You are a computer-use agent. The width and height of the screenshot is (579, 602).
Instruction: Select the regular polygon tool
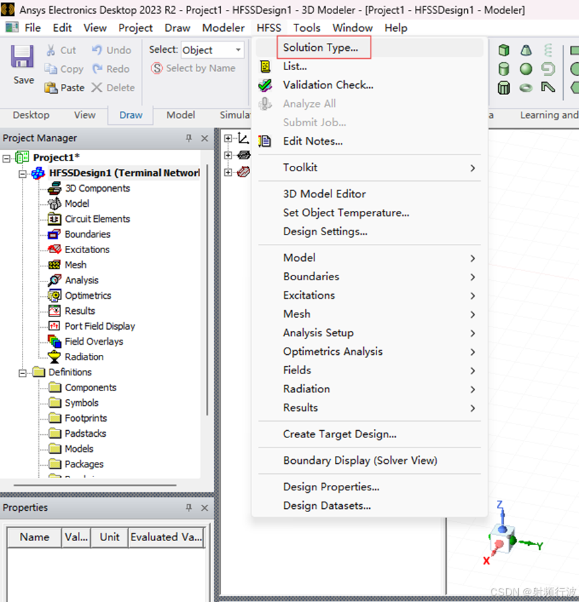point(575,88)
